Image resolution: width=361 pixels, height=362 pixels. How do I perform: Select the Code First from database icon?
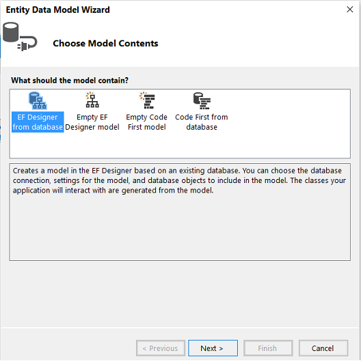click(202, 100)
